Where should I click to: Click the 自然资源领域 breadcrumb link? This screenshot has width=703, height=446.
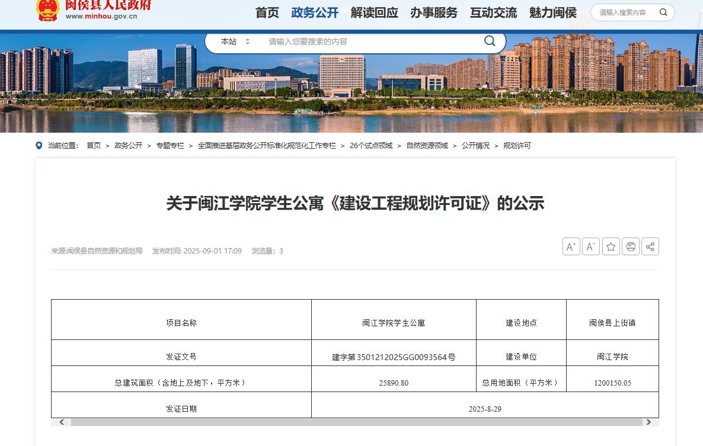(427, 146)
